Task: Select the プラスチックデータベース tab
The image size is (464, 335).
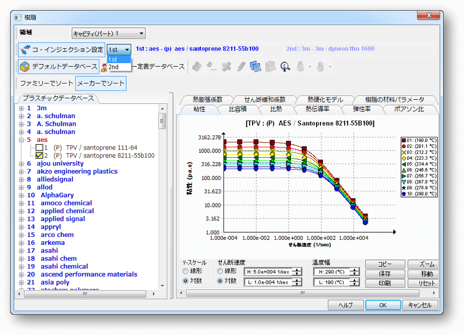Action: (x=58, y=99)
